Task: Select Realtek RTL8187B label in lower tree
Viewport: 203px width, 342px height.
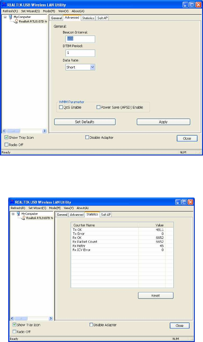Action: [40, 218]
